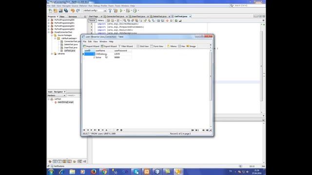
Task: Open the Edit menu in the Table window
Action: click(90, 42)
